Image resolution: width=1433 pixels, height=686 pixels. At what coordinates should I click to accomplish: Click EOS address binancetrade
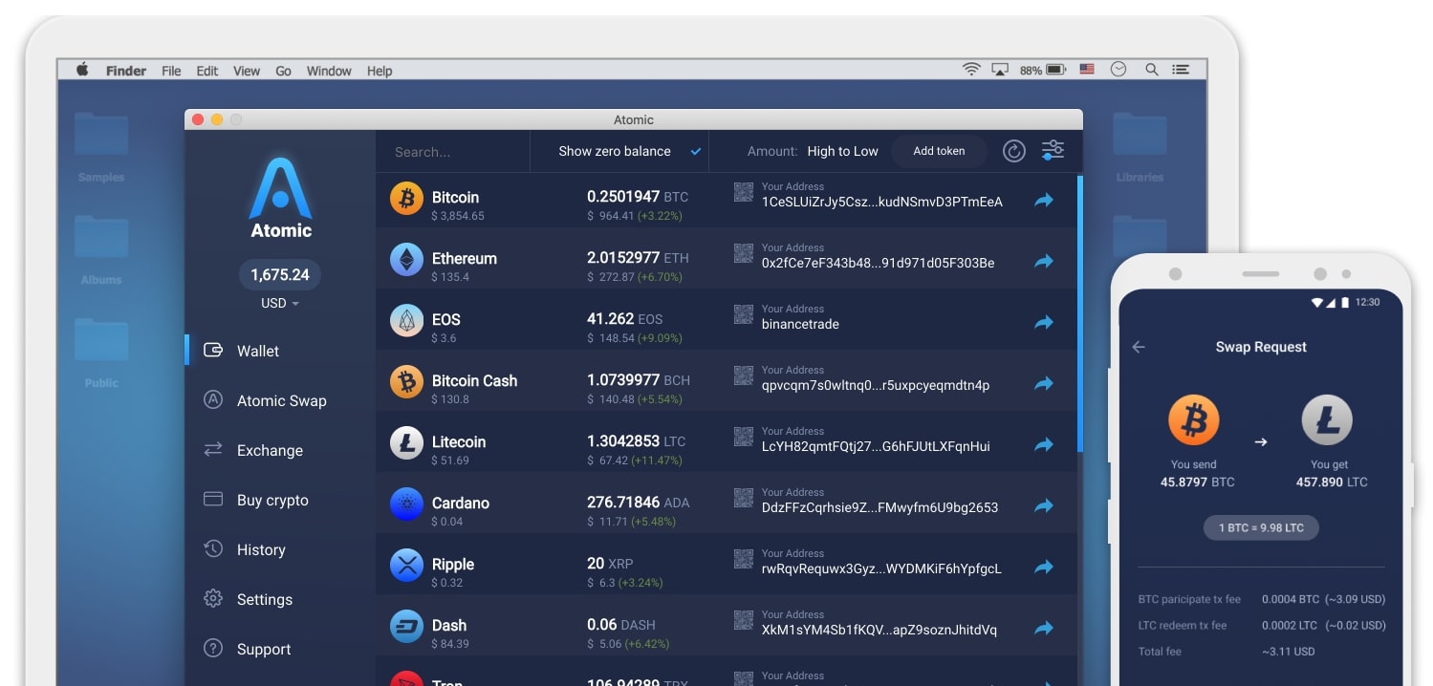click(800, 324)
